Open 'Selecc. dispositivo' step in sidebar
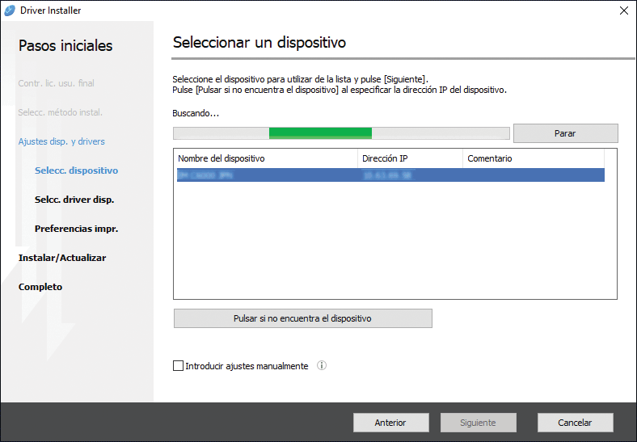The width and height of the screenshot is (637, 442). [x=76, y=170]
